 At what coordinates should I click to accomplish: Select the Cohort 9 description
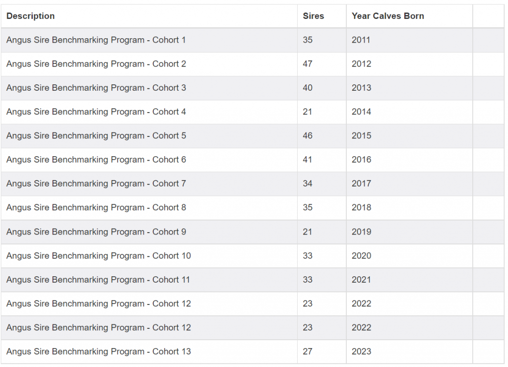(96, 232)
